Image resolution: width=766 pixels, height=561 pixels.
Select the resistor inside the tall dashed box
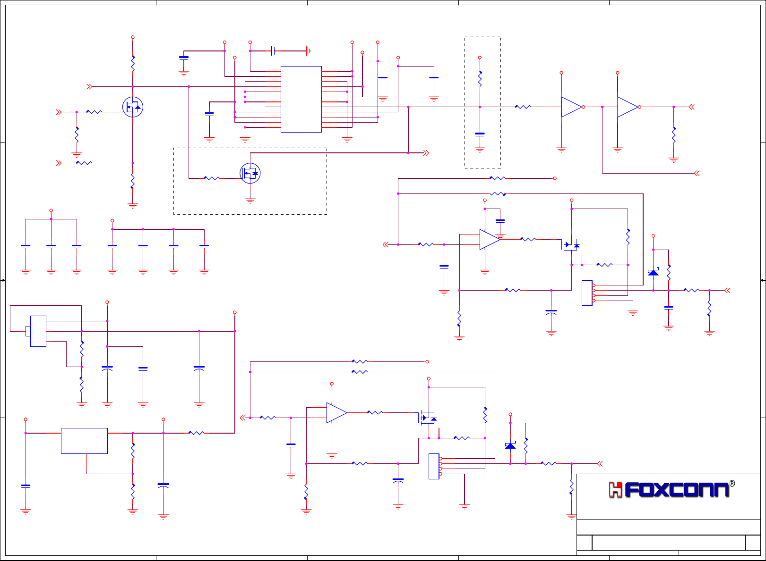pyautogui.click(x=480, y=79)
